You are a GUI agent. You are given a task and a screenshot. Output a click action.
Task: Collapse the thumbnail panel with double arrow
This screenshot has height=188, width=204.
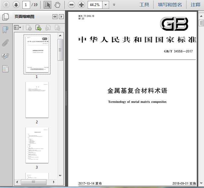coord(55,17)
